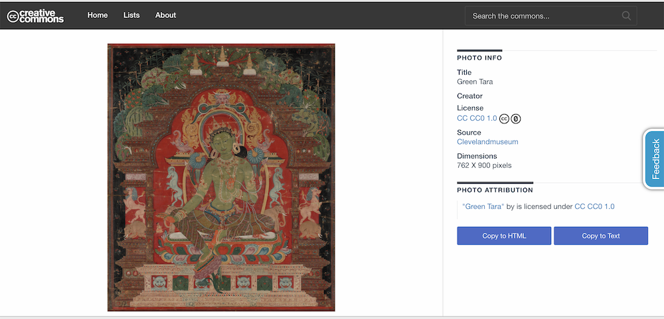
Task: Click the CC license circle icon
Action: (503, 119)
